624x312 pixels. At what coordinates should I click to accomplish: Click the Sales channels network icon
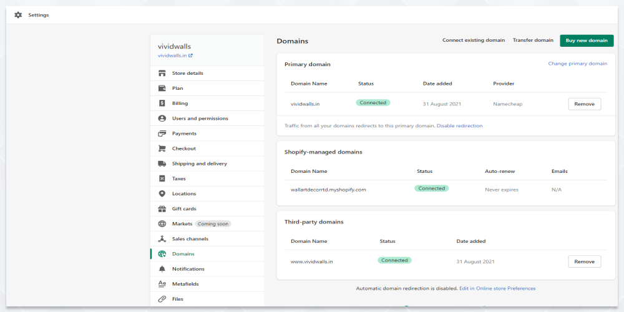(162, 239)
